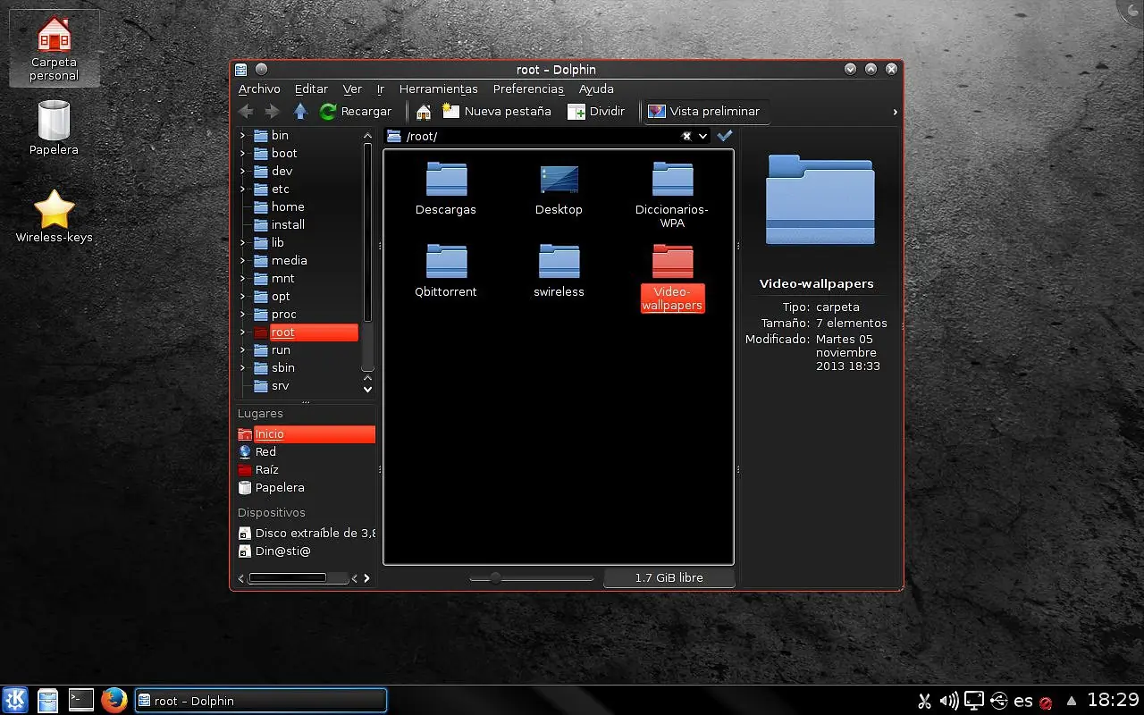Adjust the icon zoom slider
The width and height of the screenshot is (1144, 715).
532,578
